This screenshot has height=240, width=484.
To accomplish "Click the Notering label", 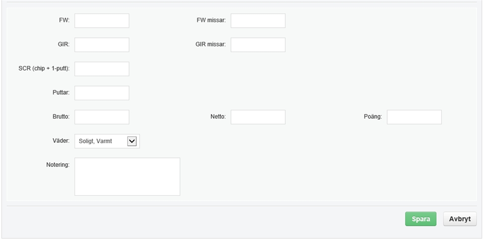I will (x=57, y=165).
